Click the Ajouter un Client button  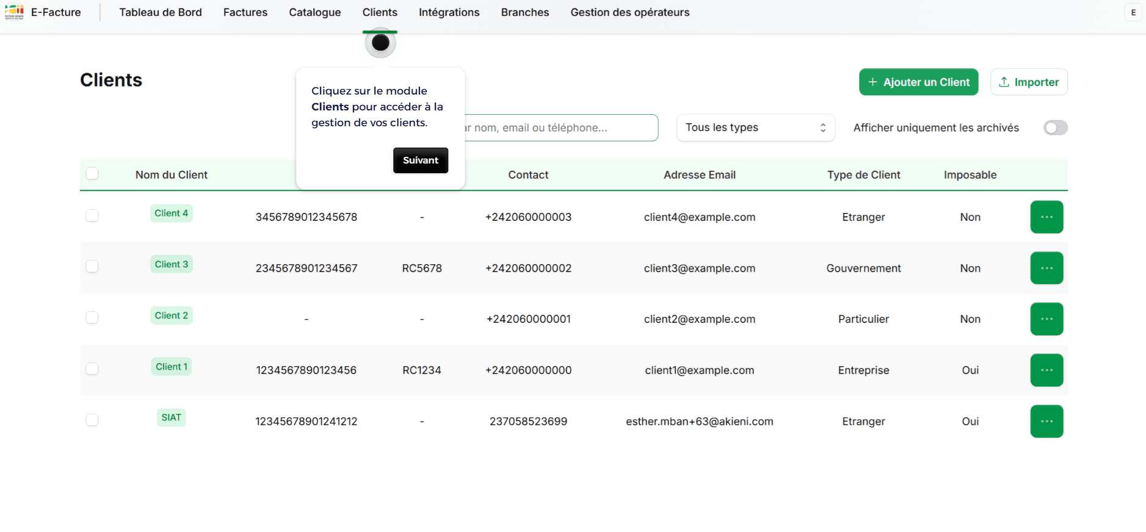[918, 82]
